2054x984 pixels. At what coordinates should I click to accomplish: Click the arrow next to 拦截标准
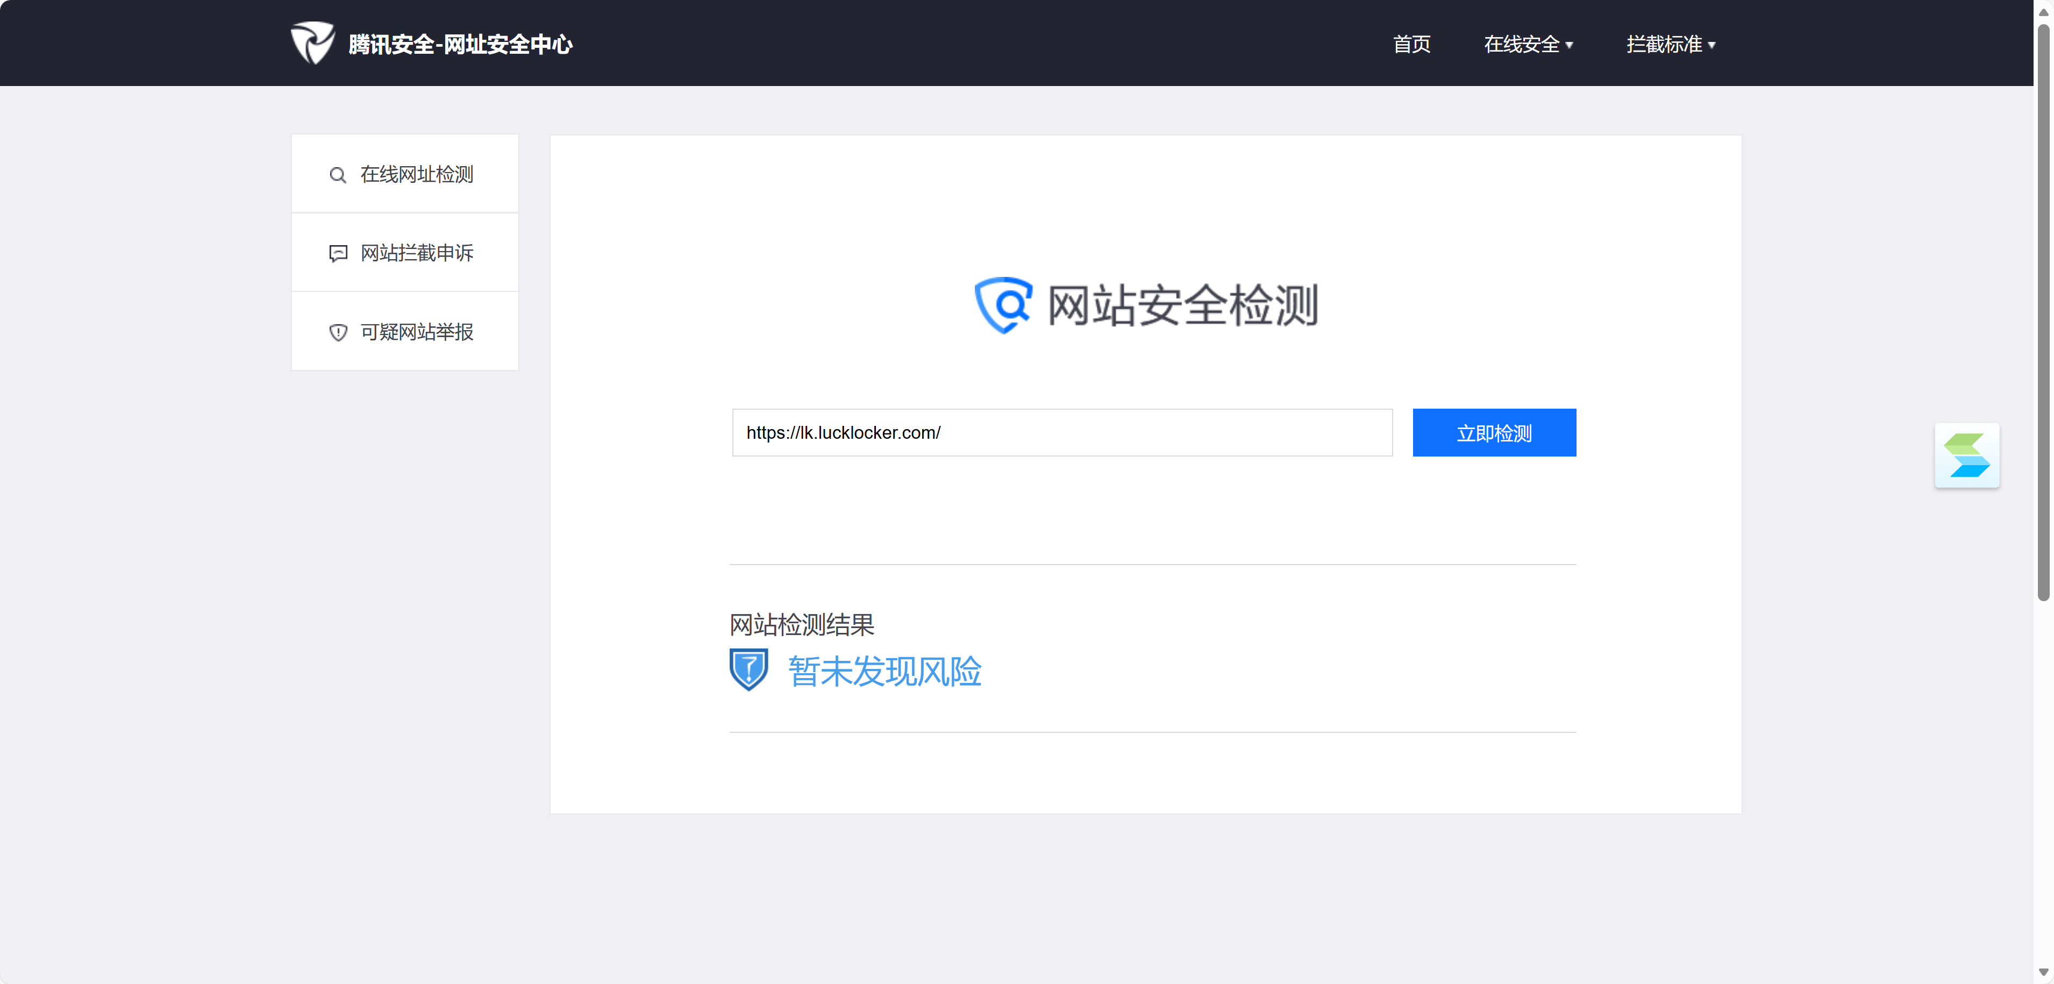point(1712,46)
